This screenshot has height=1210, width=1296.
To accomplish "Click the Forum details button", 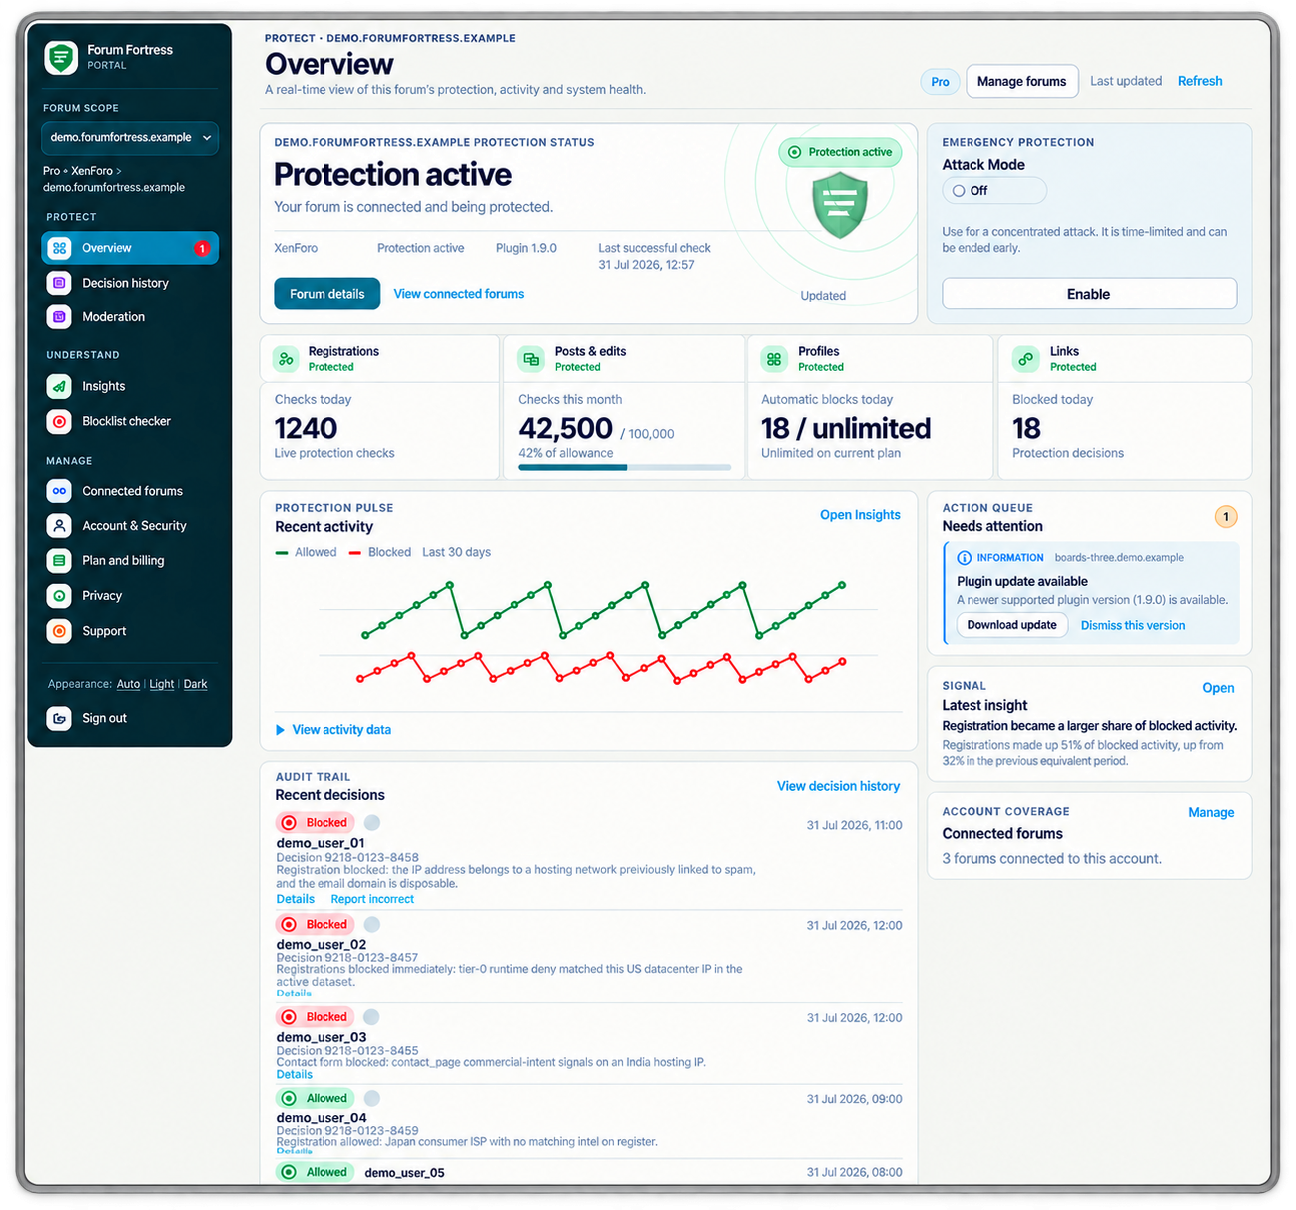I will click(x=327, y=294).
